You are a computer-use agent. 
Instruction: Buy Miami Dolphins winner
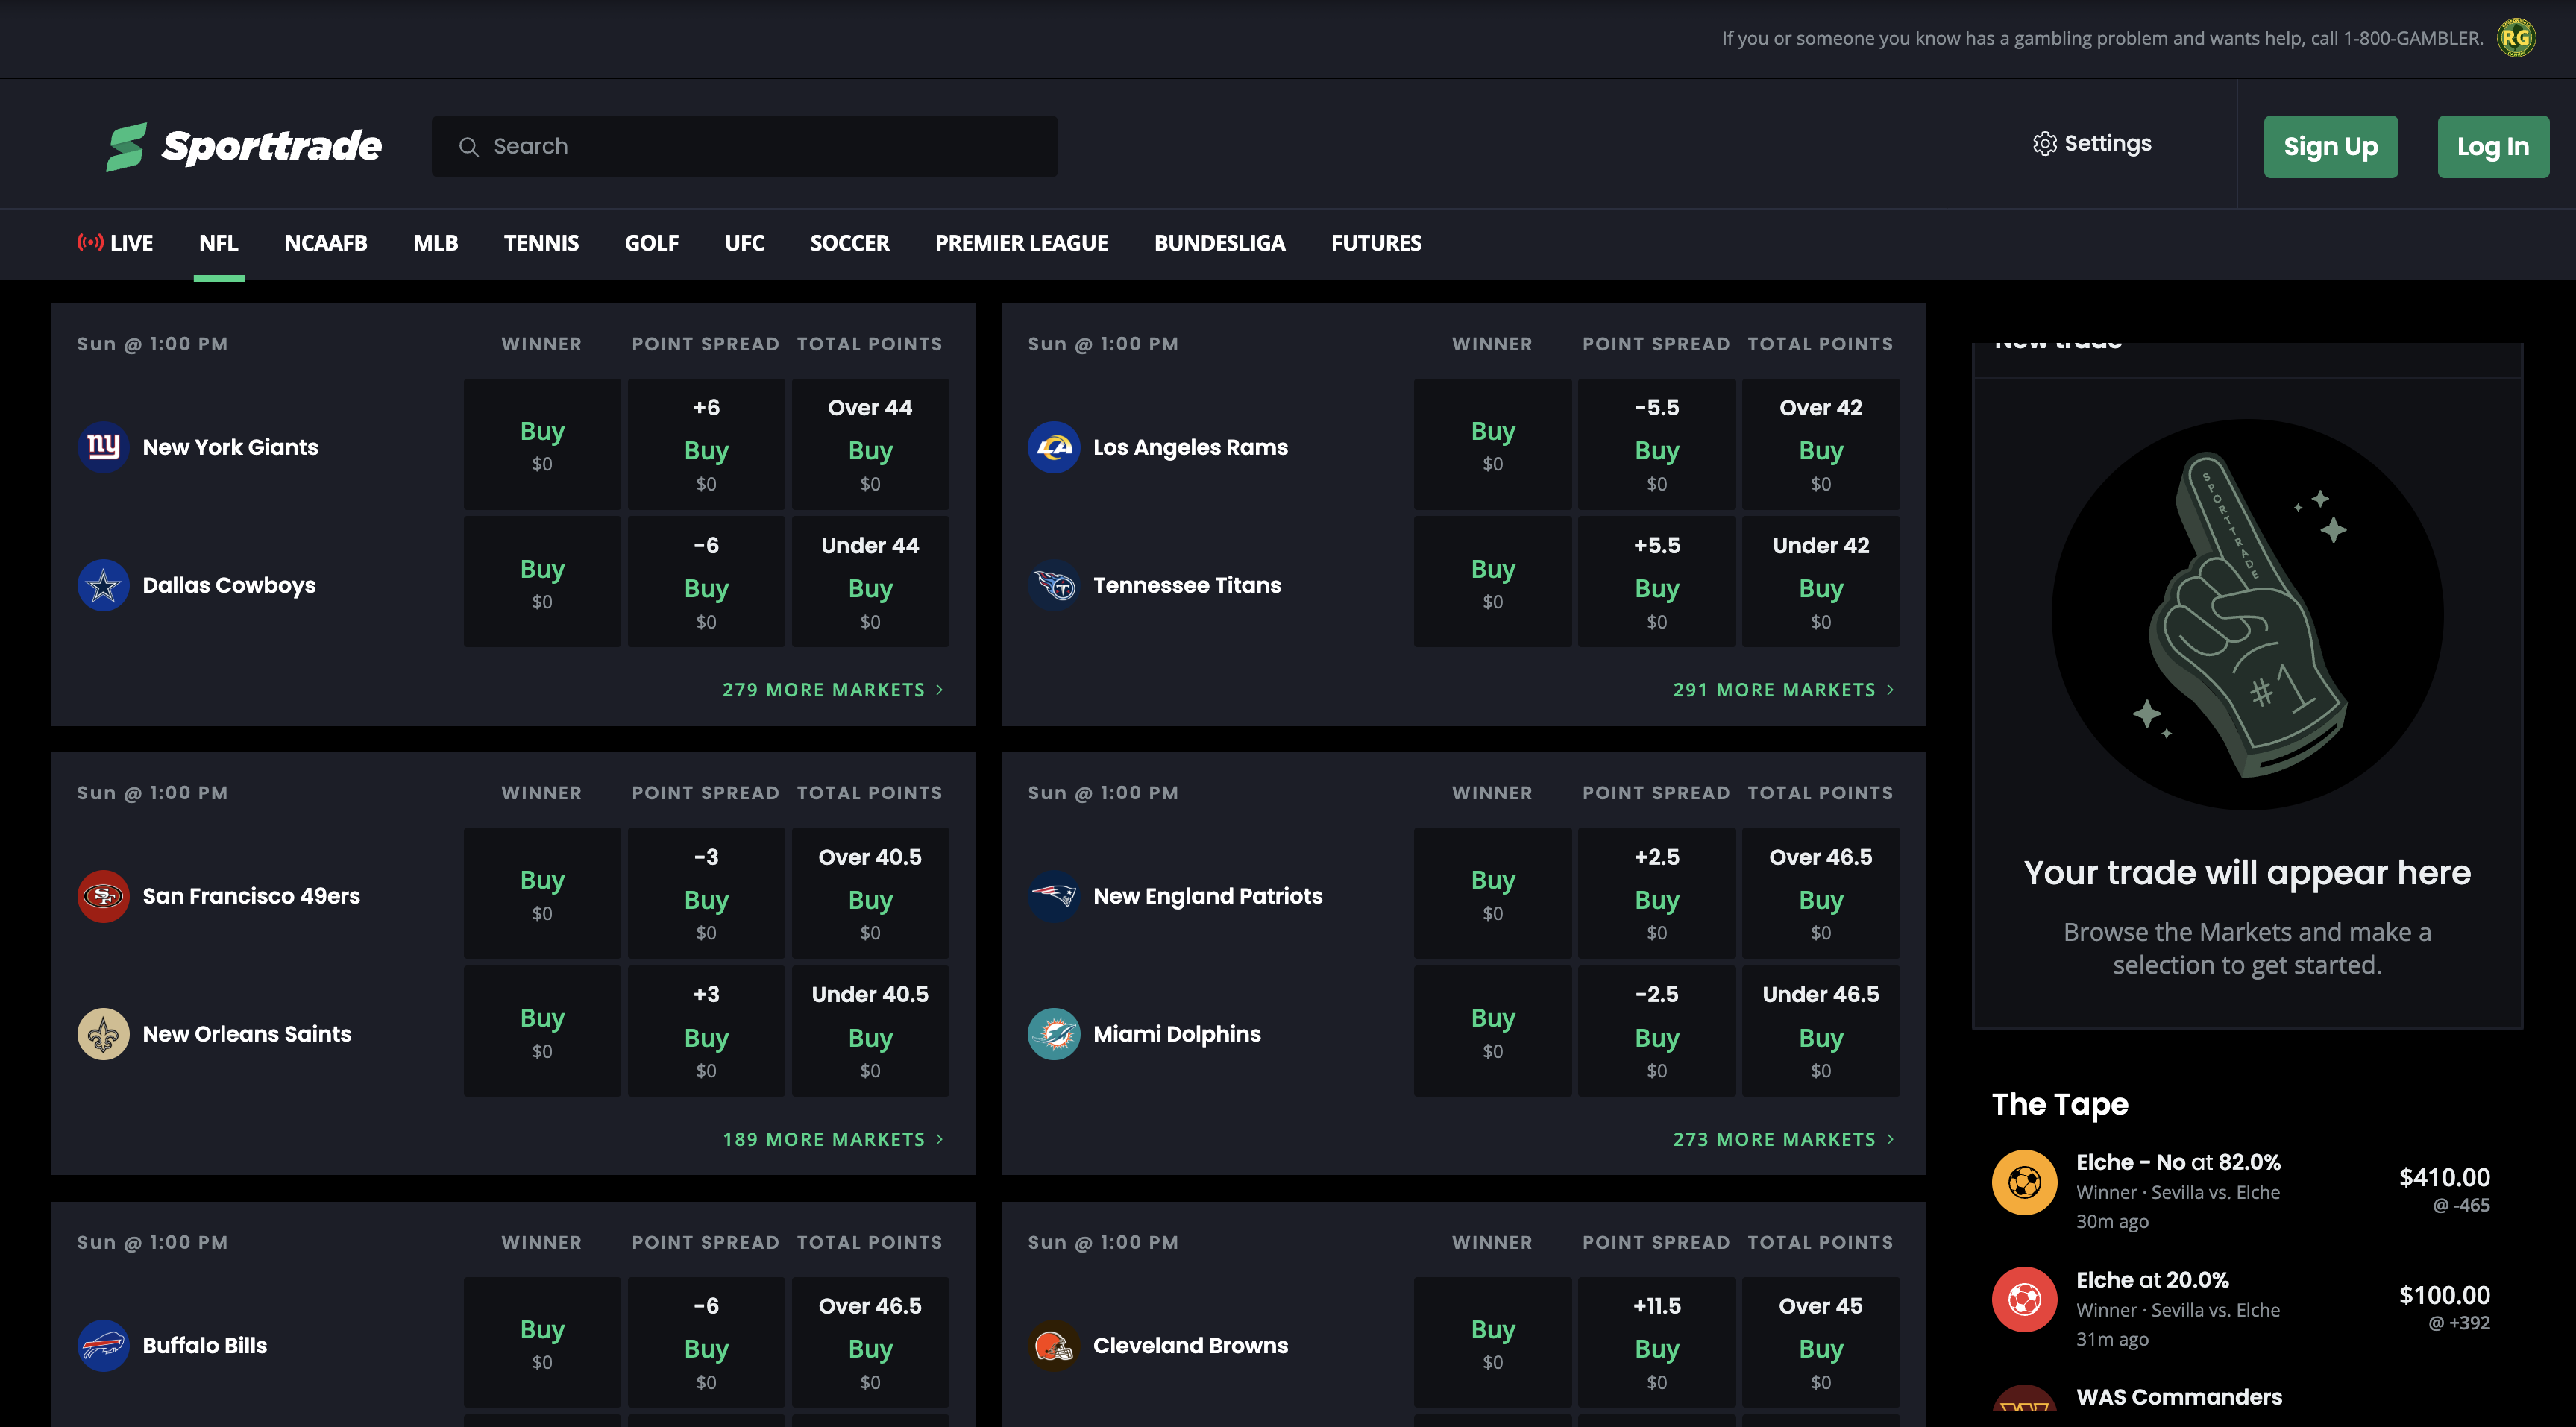(1493, 1031)
